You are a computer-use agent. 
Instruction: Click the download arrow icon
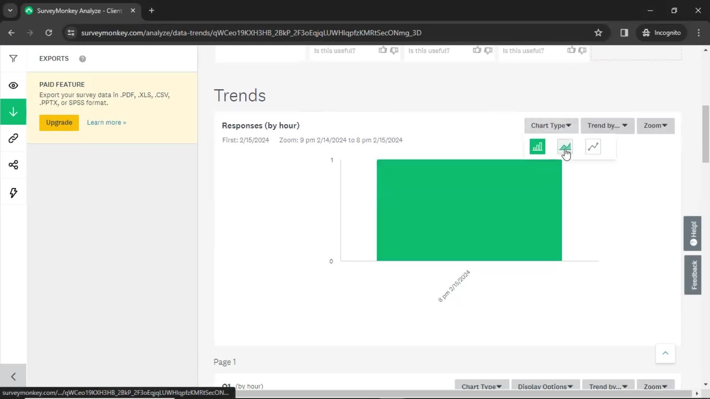(13, 112)
